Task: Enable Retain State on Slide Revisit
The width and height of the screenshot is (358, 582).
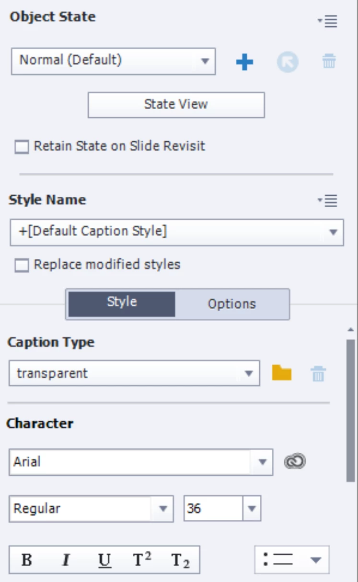Action: click(x=22, y=147)
